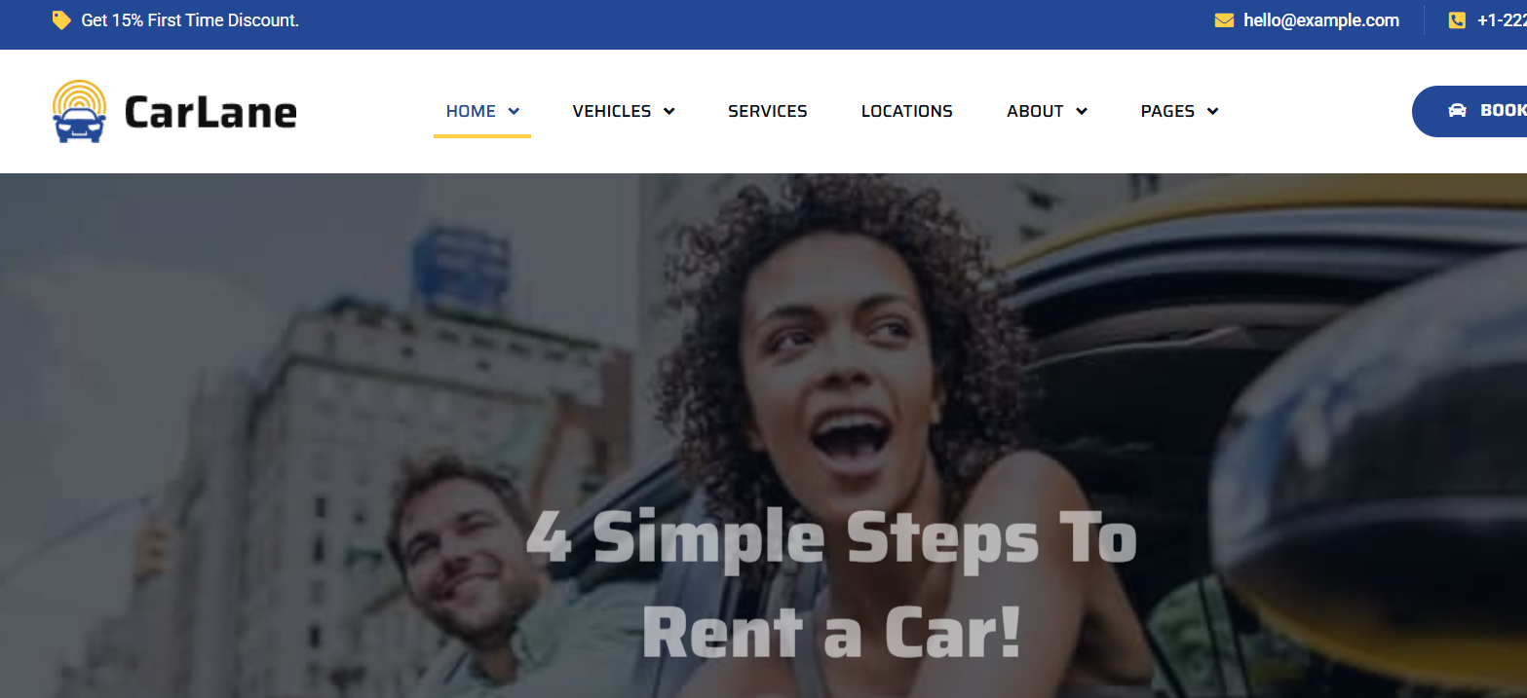
Task: Select the Home navigation item
Action: coord(471,111)
